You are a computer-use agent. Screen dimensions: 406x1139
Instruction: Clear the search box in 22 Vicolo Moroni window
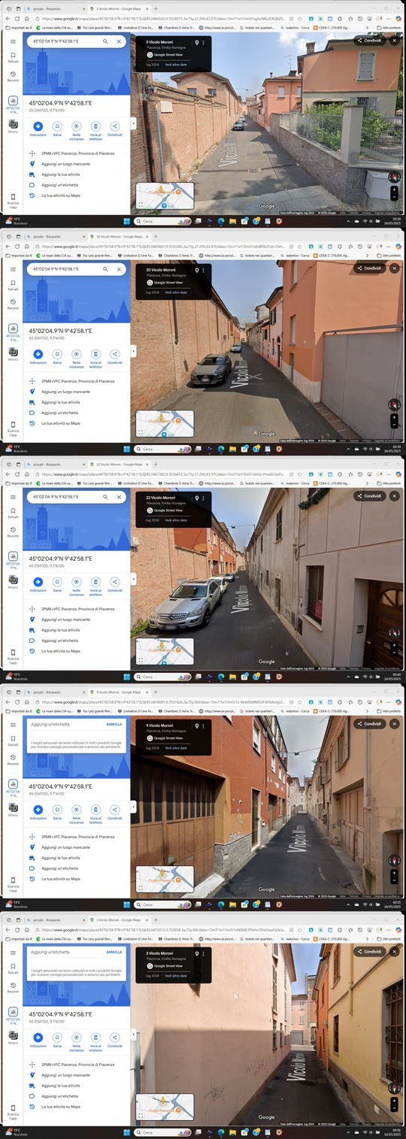pyautogui.click(x=119, y=497)
